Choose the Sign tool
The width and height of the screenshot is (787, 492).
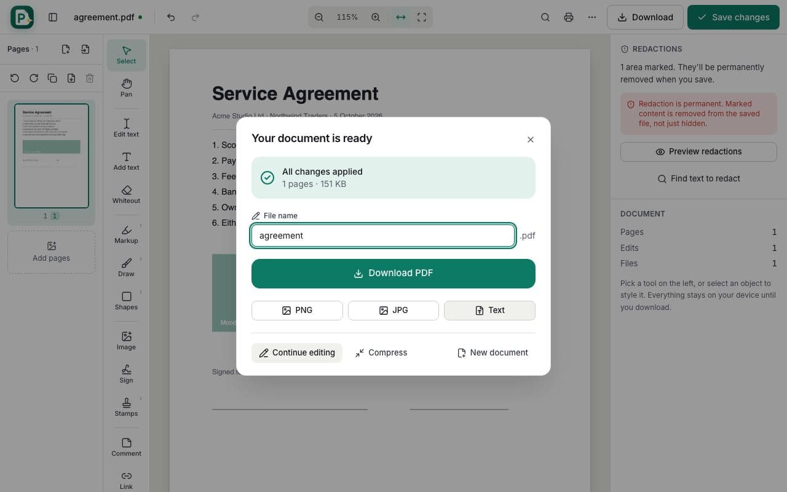point(126,374)
